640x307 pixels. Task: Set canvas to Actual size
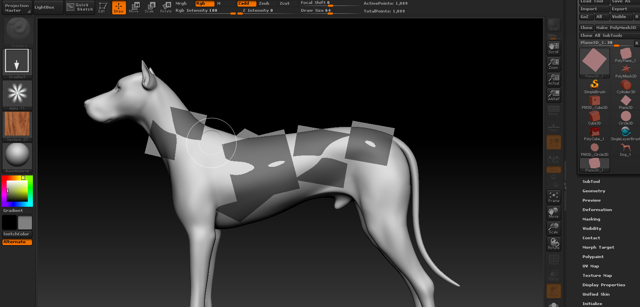tap(554, 79)
